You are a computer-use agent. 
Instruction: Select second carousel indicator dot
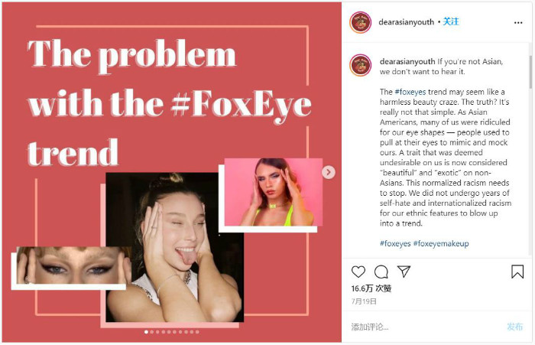tap(152, 332)
